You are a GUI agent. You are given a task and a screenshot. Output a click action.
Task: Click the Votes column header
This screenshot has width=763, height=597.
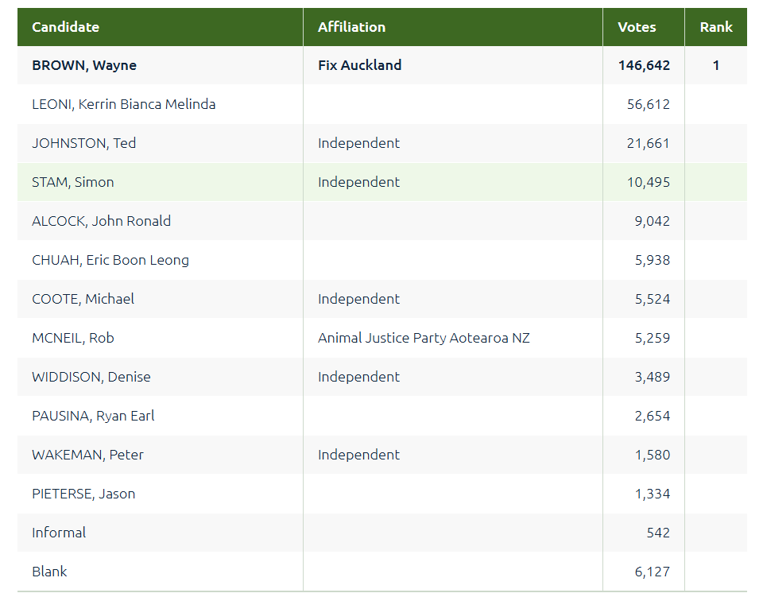pos(637,27)
